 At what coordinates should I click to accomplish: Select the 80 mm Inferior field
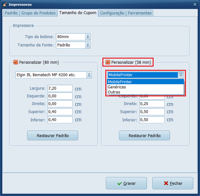[x=60, y=120]
